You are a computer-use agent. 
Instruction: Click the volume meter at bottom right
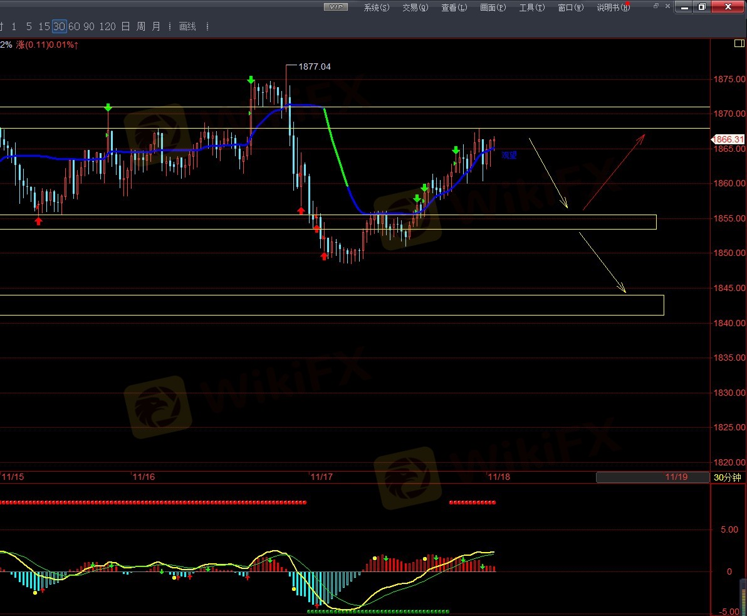coord(743,594)
